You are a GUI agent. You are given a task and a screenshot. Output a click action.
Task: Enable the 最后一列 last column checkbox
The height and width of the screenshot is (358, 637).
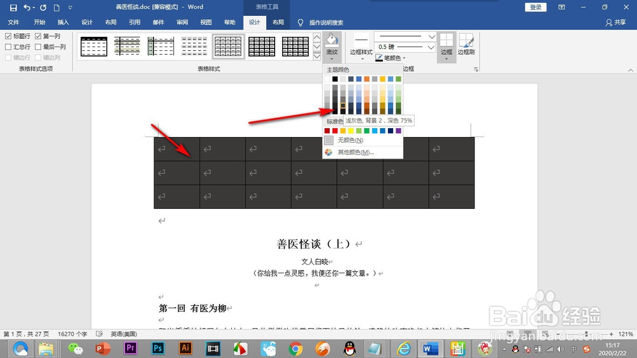(38, 47)
